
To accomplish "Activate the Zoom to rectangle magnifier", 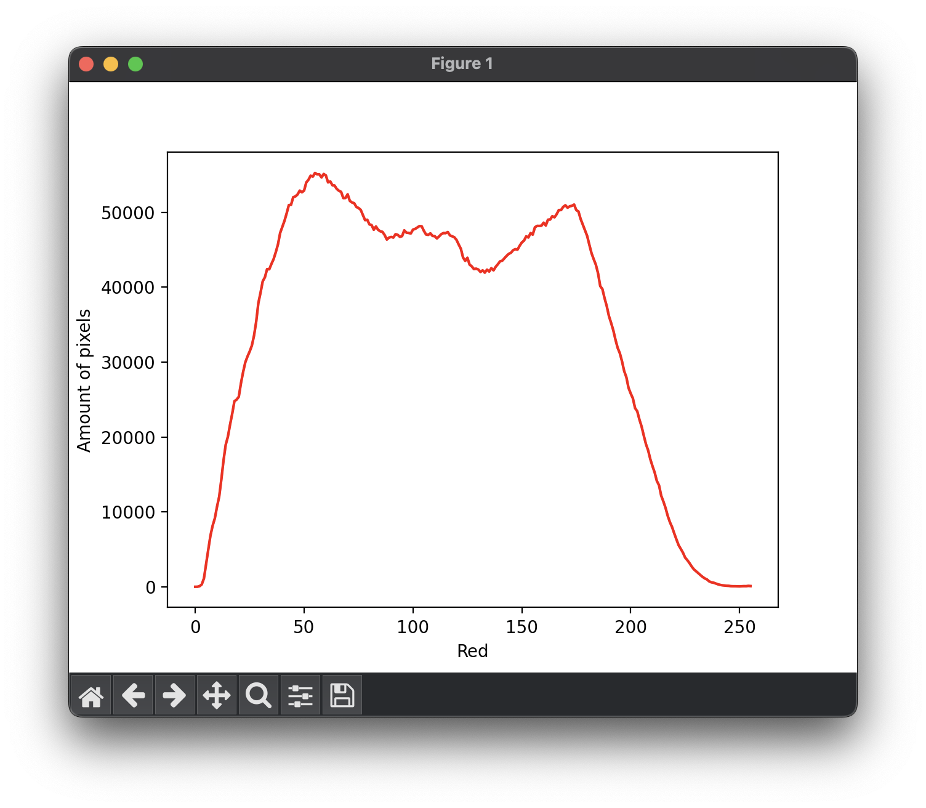I will 259,695.
